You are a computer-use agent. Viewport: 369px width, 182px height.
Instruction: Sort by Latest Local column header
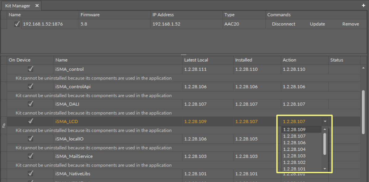(196, 60)
